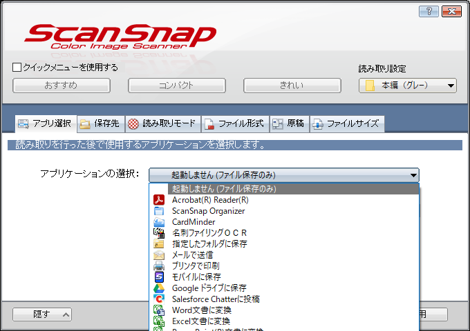Screen dimensions: 470x331
Task: Open the 読み取りモード tab
Action: (x=162, y=124)
